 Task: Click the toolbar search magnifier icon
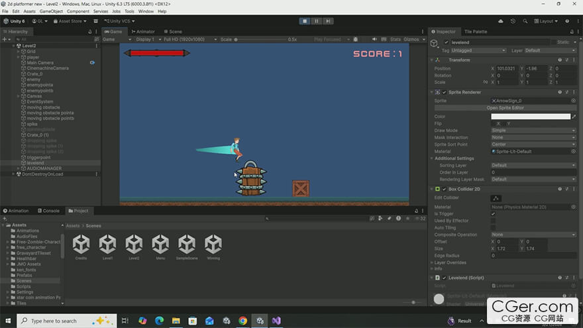[525, 21]
